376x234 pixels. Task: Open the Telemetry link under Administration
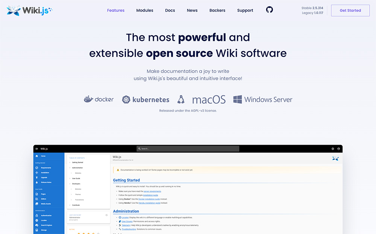coord(126,225)
